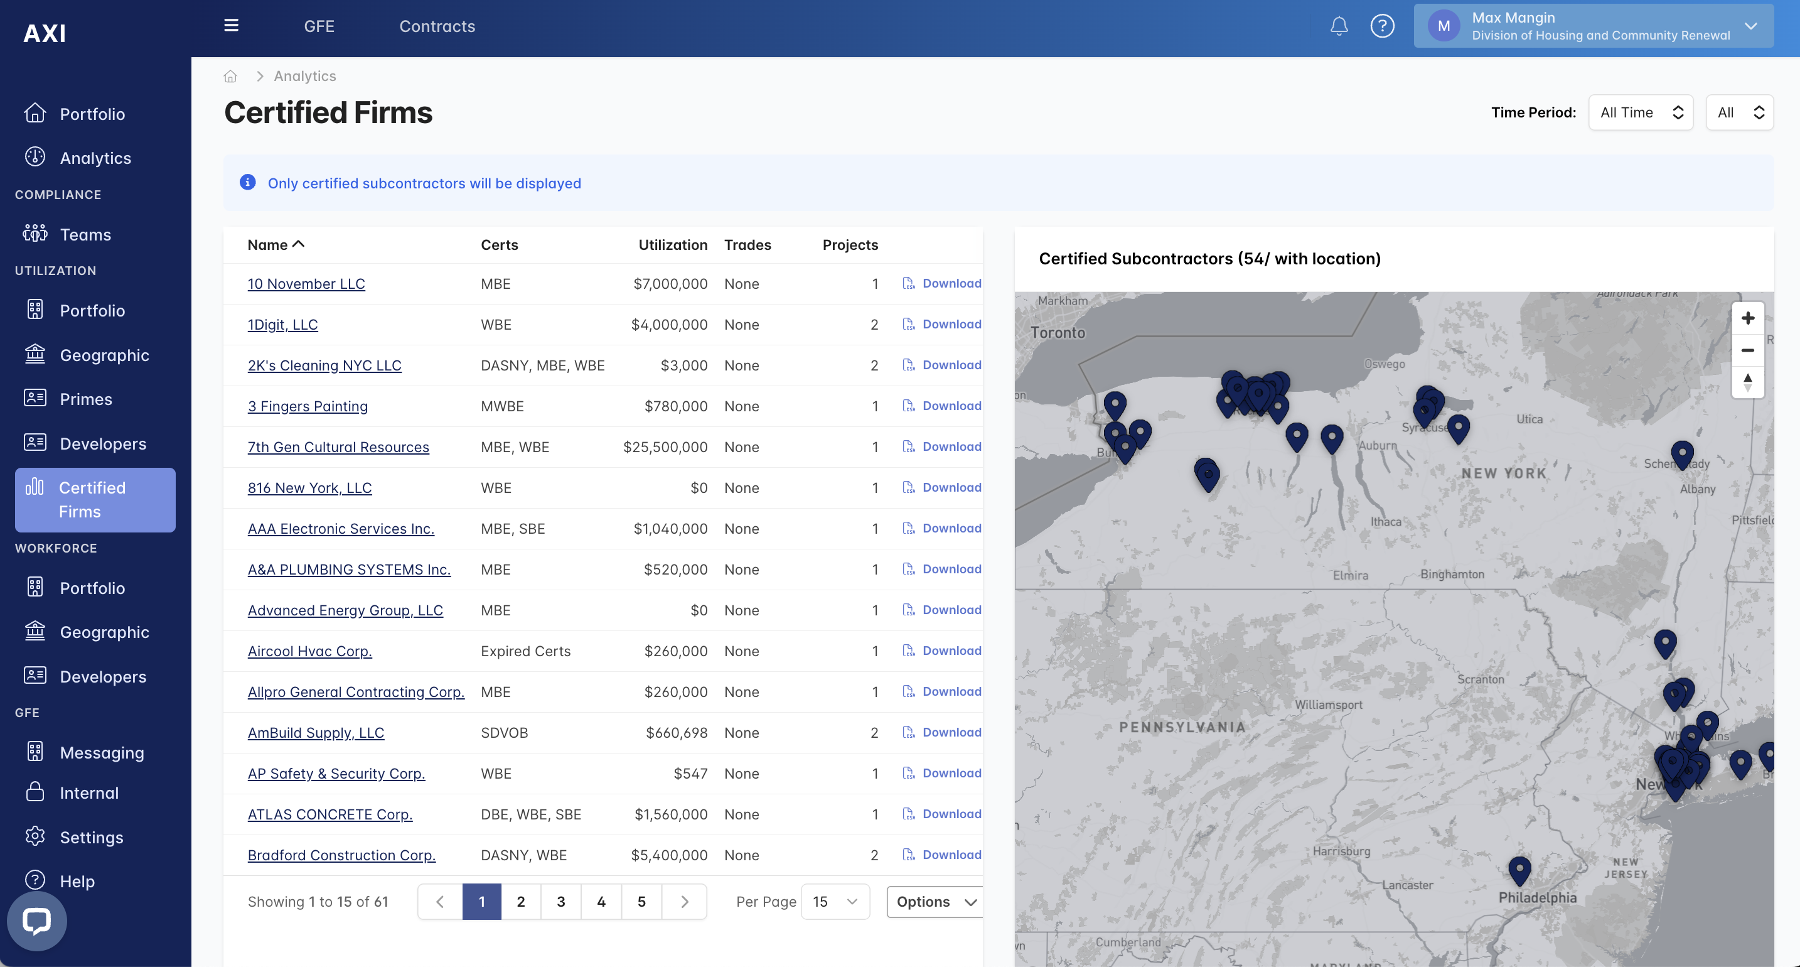1800x967 pixels.
Task: Sort by the Projects column header
Action: pos(850,245)
